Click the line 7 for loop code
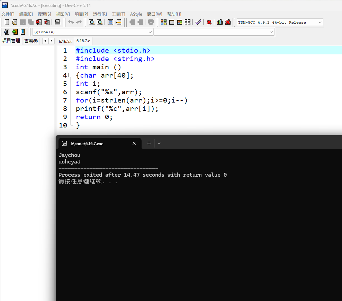 132,100
